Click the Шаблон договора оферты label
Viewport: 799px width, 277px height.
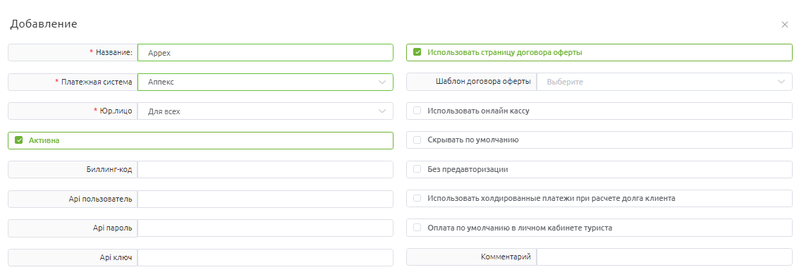[x=484, y=82]
